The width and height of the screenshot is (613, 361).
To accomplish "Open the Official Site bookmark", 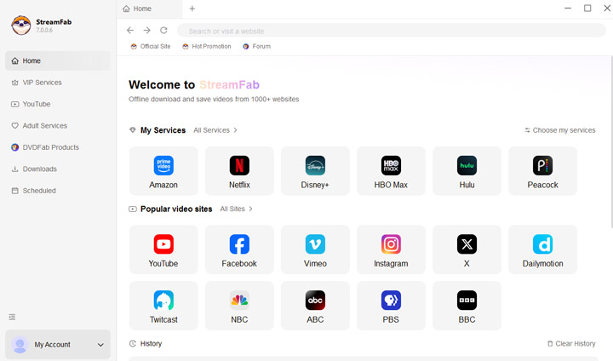I will click(x=151, y=46).
